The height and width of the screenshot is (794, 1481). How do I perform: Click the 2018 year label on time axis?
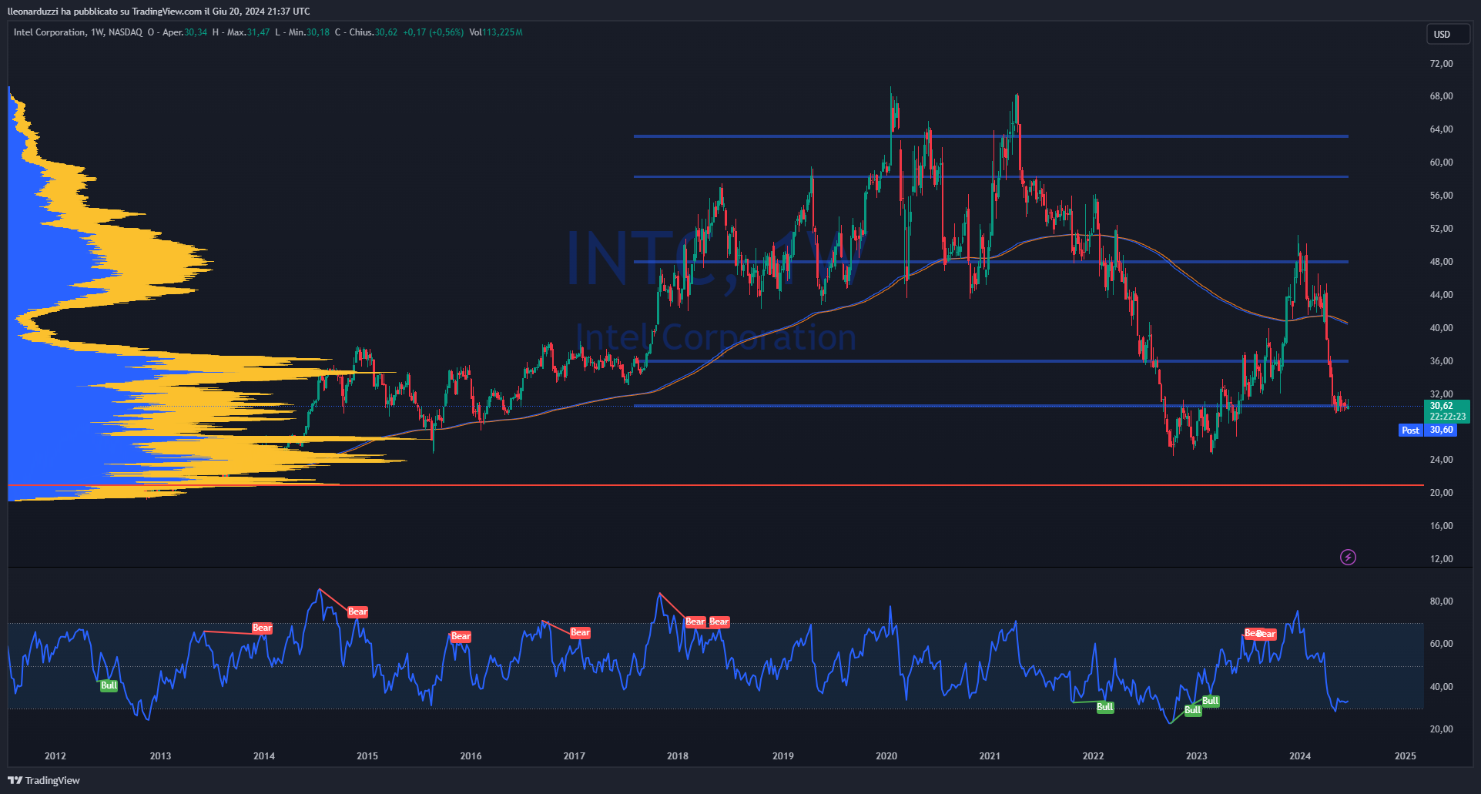tap(678, 756)
